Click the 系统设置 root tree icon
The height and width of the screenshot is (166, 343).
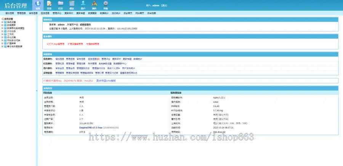tap(3, 19)
